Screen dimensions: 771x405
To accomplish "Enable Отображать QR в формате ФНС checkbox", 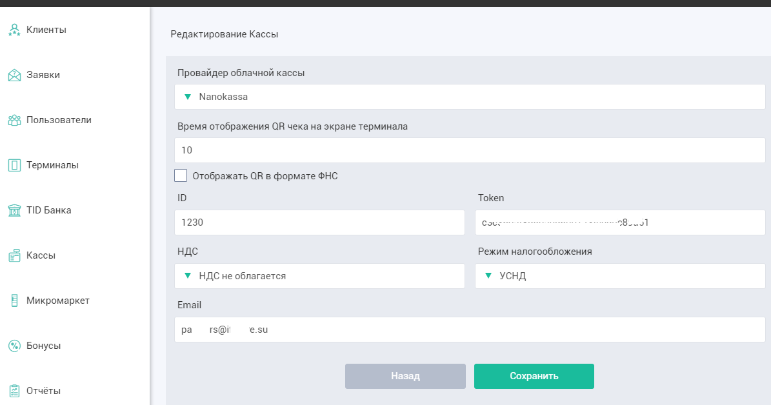I will 181,175.
